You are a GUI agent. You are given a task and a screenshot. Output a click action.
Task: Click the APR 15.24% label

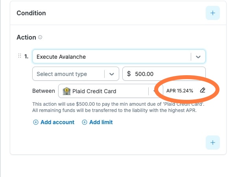(180, 91)
